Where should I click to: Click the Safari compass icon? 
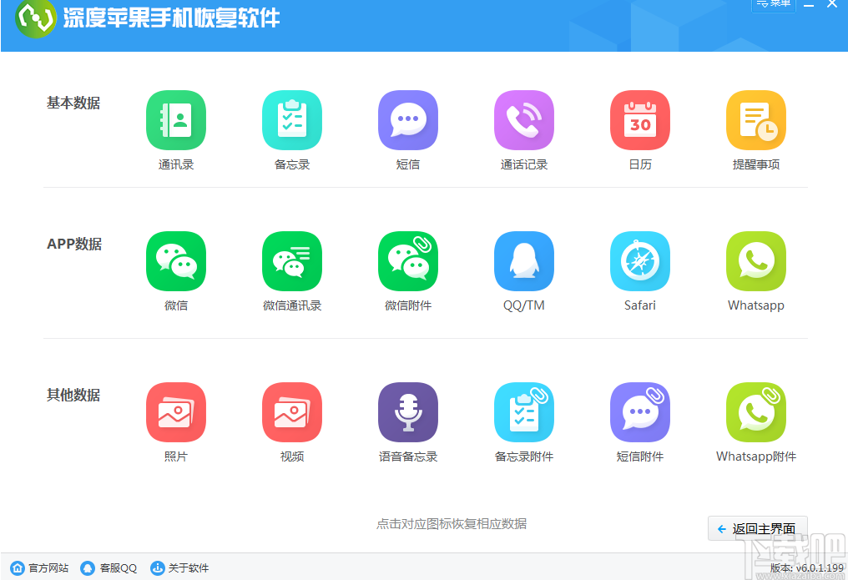(x=640, y=261)
